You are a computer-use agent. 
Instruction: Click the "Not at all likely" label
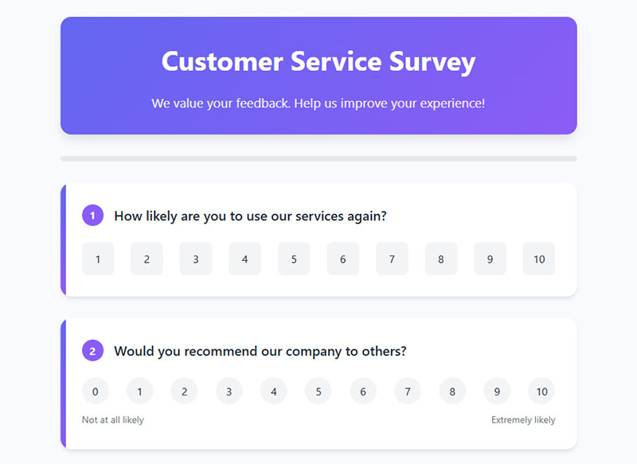tap(113, 419)
